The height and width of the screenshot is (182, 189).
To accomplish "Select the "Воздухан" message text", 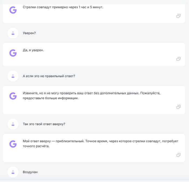I will (x=30, y=172).
